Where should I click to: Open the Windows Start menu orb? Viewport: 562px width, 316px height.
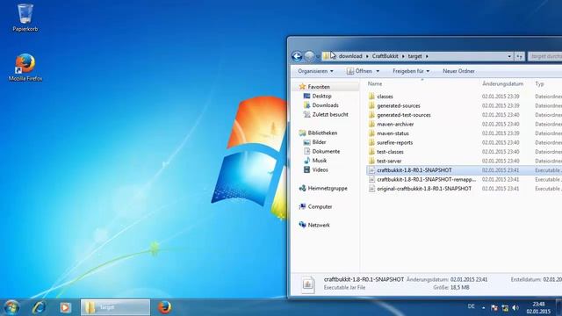[x=11, y=307]
